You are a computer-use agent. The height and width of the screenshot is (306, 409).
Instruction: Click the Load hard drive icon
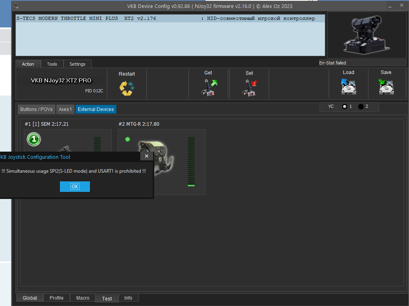[x=348, y=86]
